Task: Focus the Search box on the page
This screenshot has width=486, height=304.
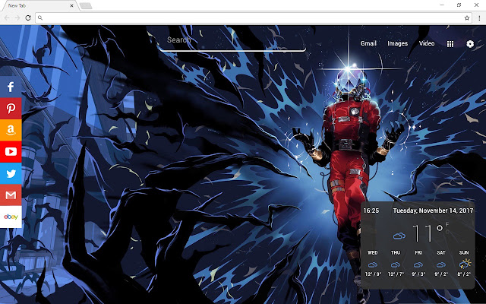Action: pyautogui.click(x=232, y=41)
